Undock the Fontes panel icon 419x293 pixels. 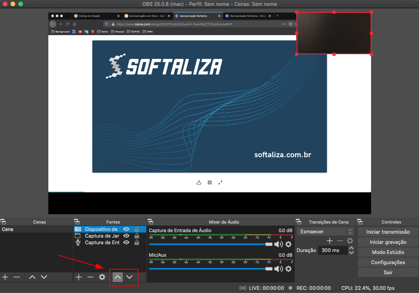(77, 222)
